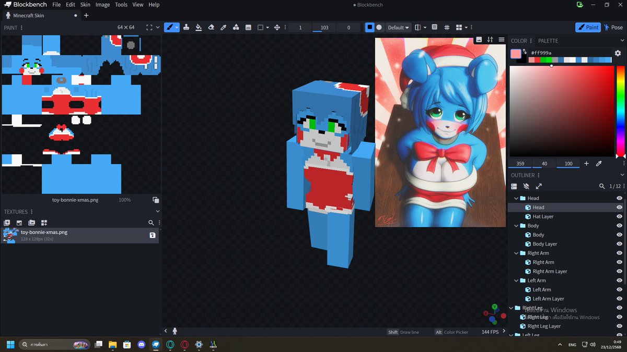The image size is (627, 352).
Task: Open color panel settings gear
Action: pos(618,53)
